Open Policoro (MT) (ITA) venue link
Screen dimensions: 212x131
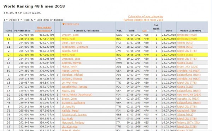tap(188, 123)
